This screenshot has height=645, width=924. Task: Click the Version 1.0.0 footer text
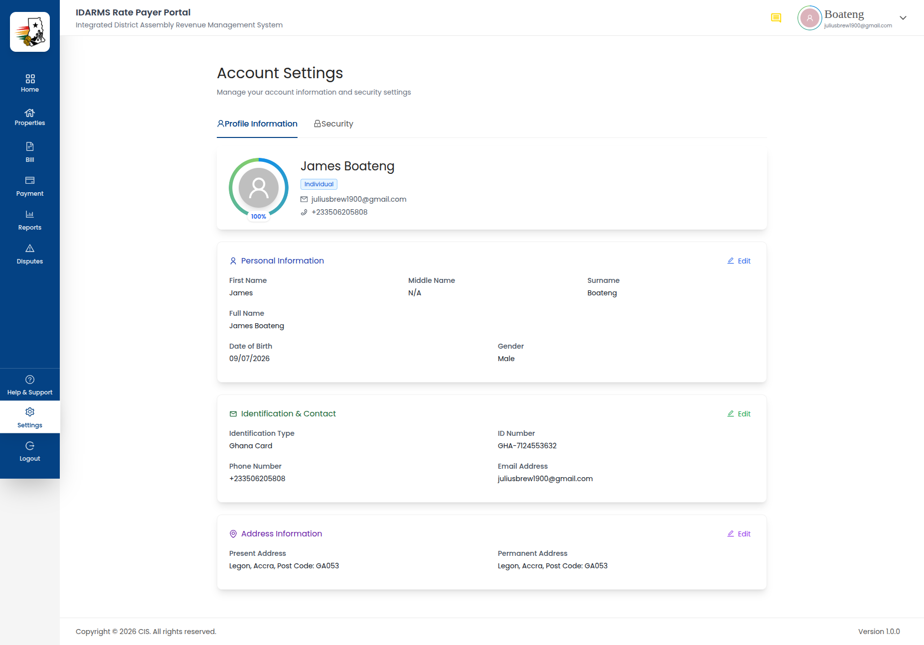pos(879,632)
